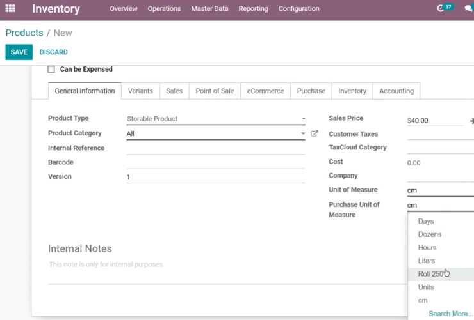474x320 pixels.
Task: Select Hours from the unit list
Action: click(x=441, y=248)
